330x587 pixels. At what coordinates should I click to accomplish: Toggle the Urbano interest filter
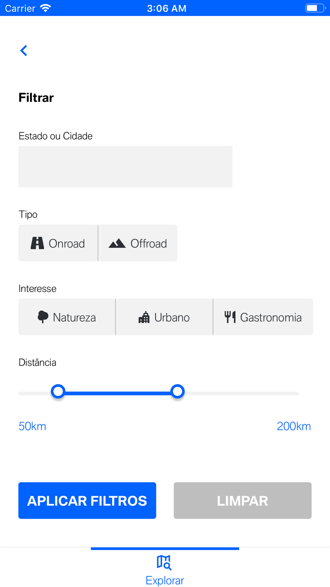pos(164,317)
